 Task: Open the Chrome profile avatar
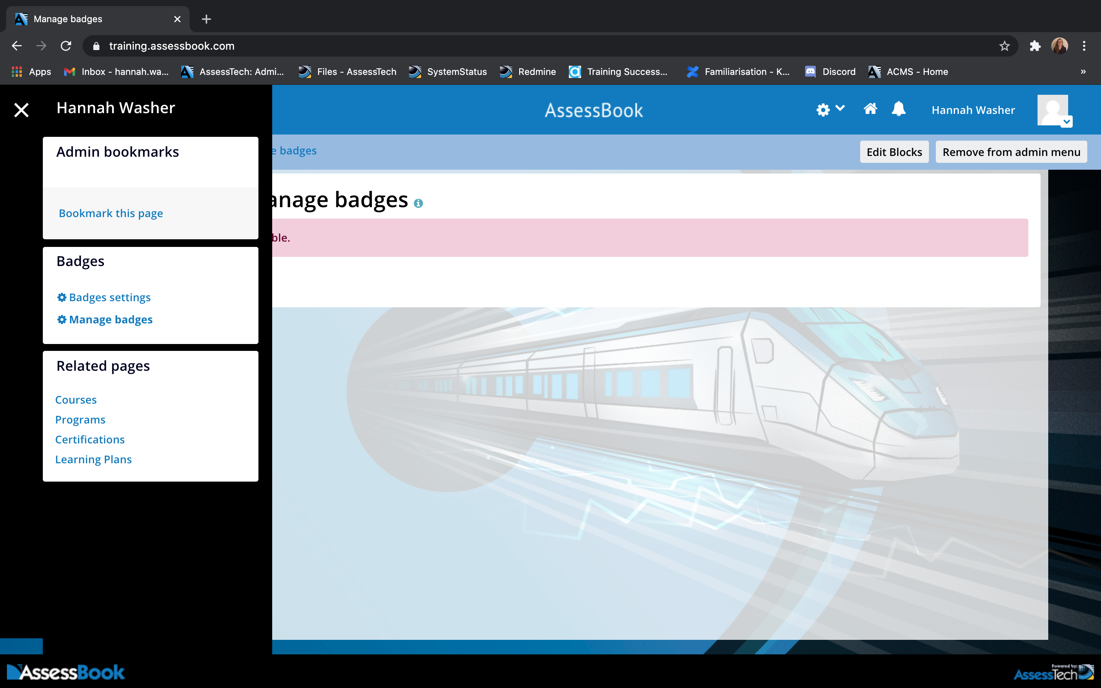[x=1059, y=46]
